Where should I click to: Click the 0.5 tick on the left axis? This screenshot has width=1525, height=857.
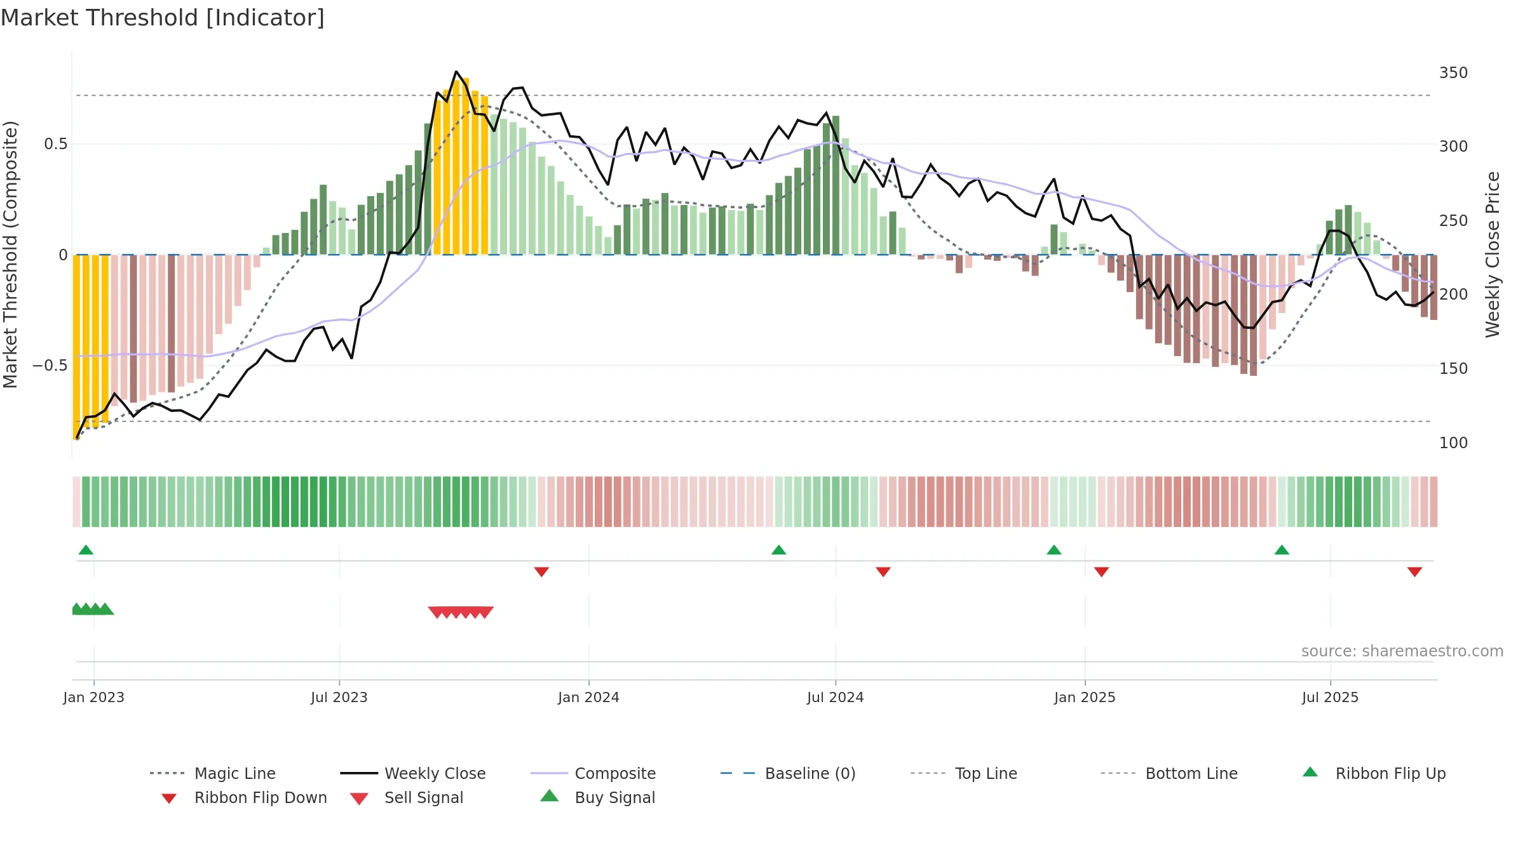tap(55, 144)
